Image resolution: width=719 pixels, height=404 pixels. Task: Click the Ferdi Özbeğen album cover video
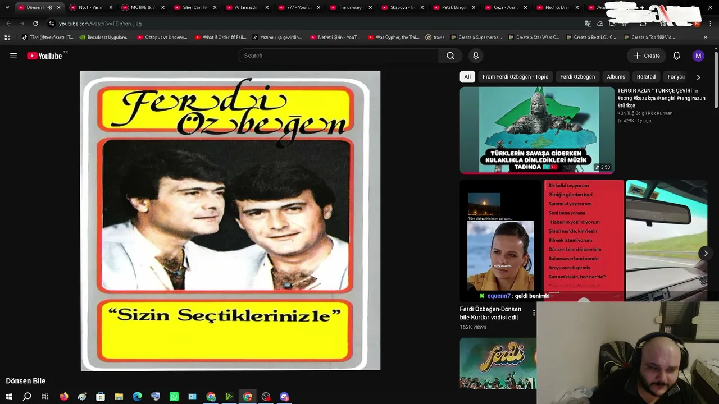tap(230, 221)
